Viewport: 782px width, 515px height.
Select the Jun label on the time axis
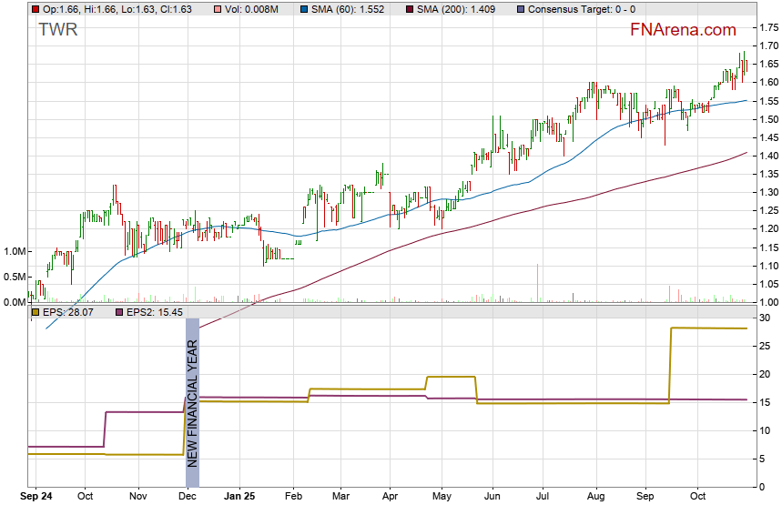coord(493,497)
